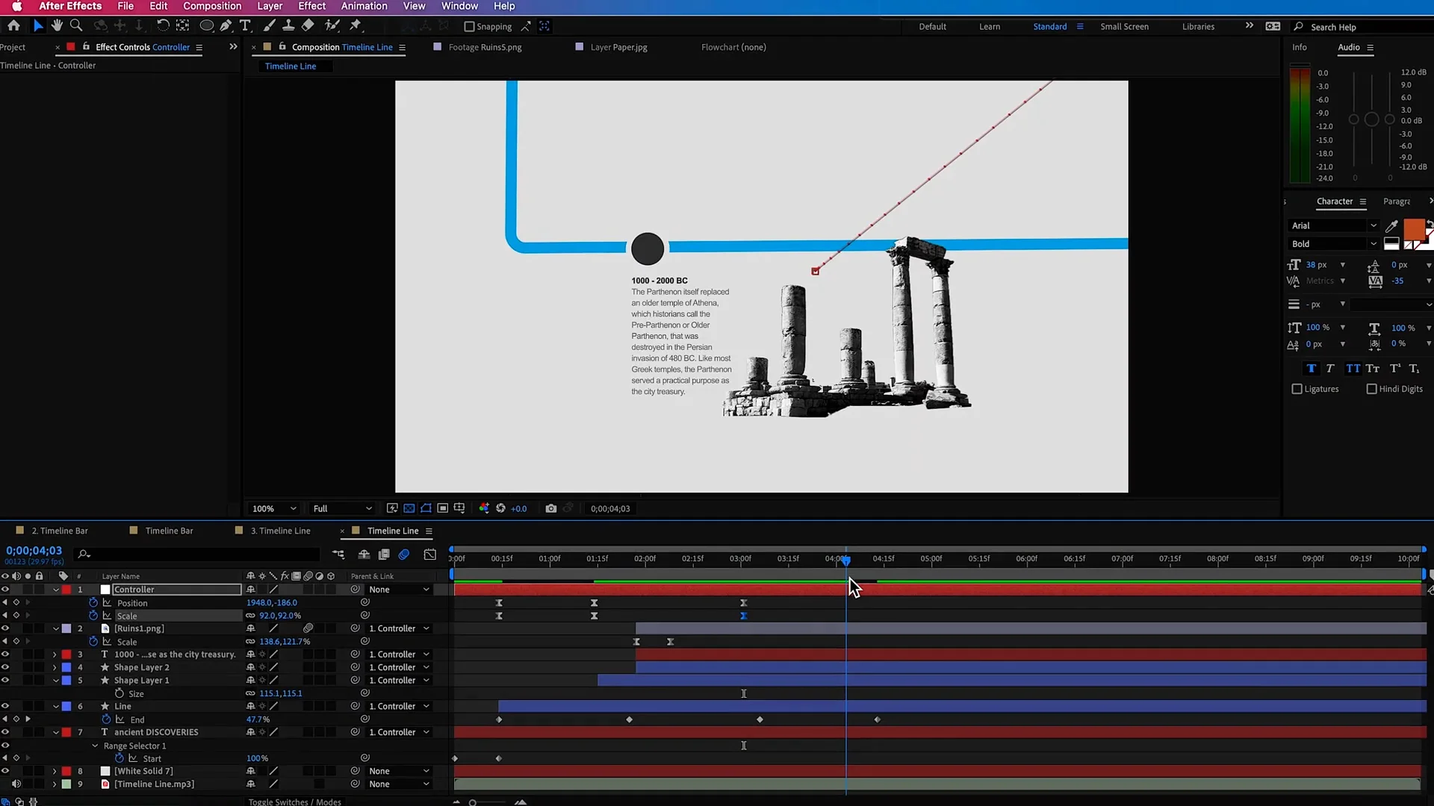
Task: Hide the Ruins1.png layer
Action: 5,628
